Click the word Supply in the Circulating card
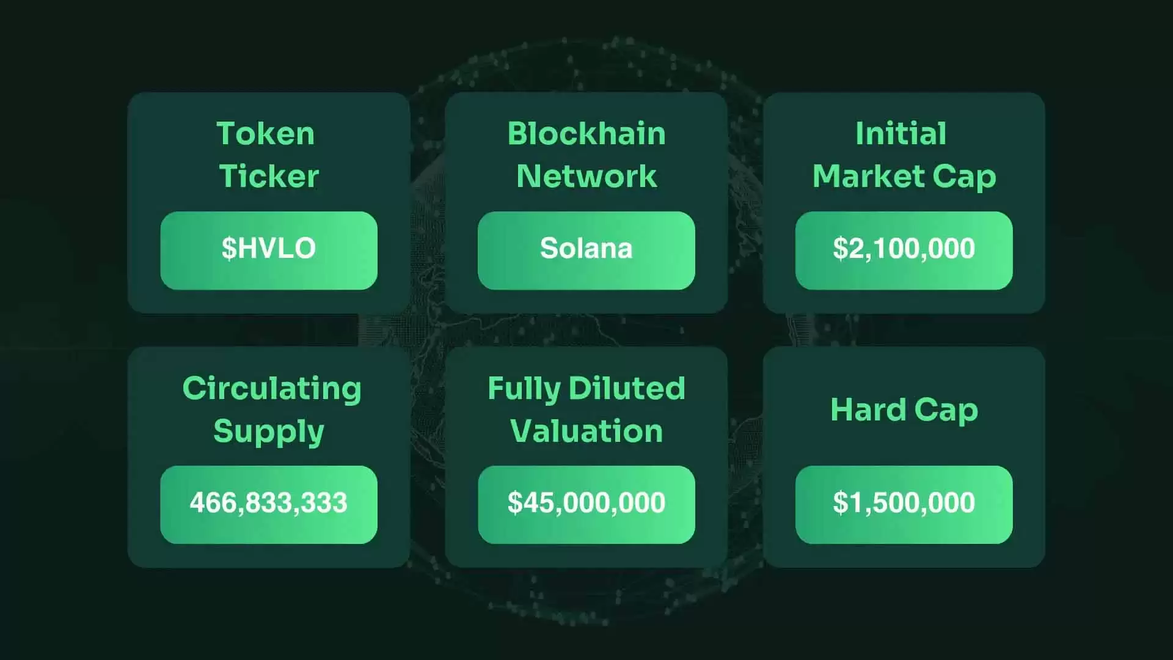The image size is (1173, 660). [x=269, y=431]
